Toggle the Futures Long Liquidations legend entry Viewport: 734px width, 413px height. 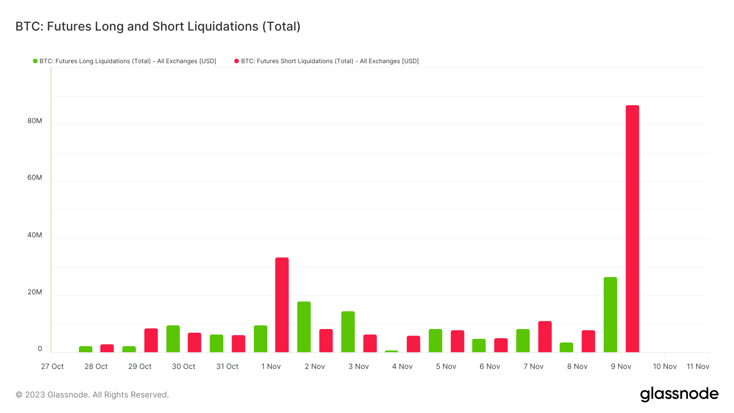pyautogui.click(x=124, y=61)
